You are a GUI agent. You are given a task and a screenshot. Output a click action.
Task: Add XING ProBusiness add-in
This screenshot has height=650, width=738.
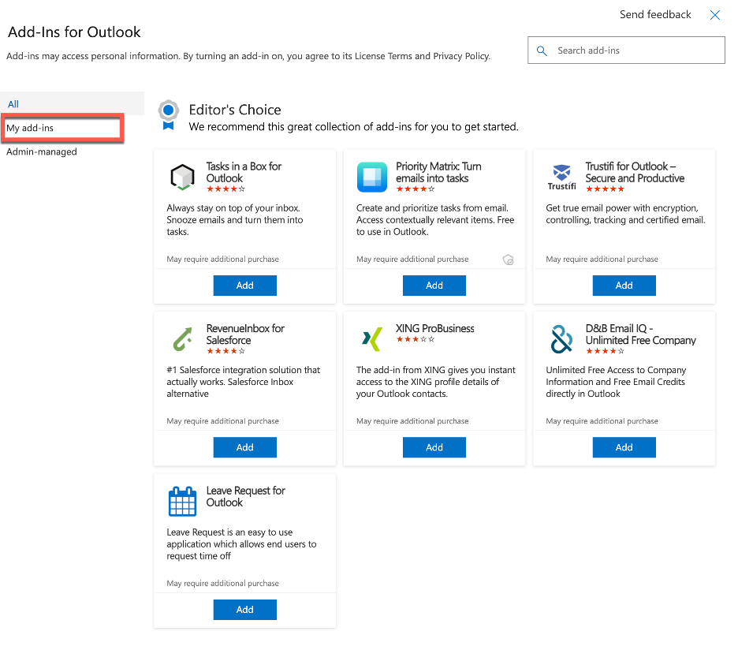tap(434, 447)
